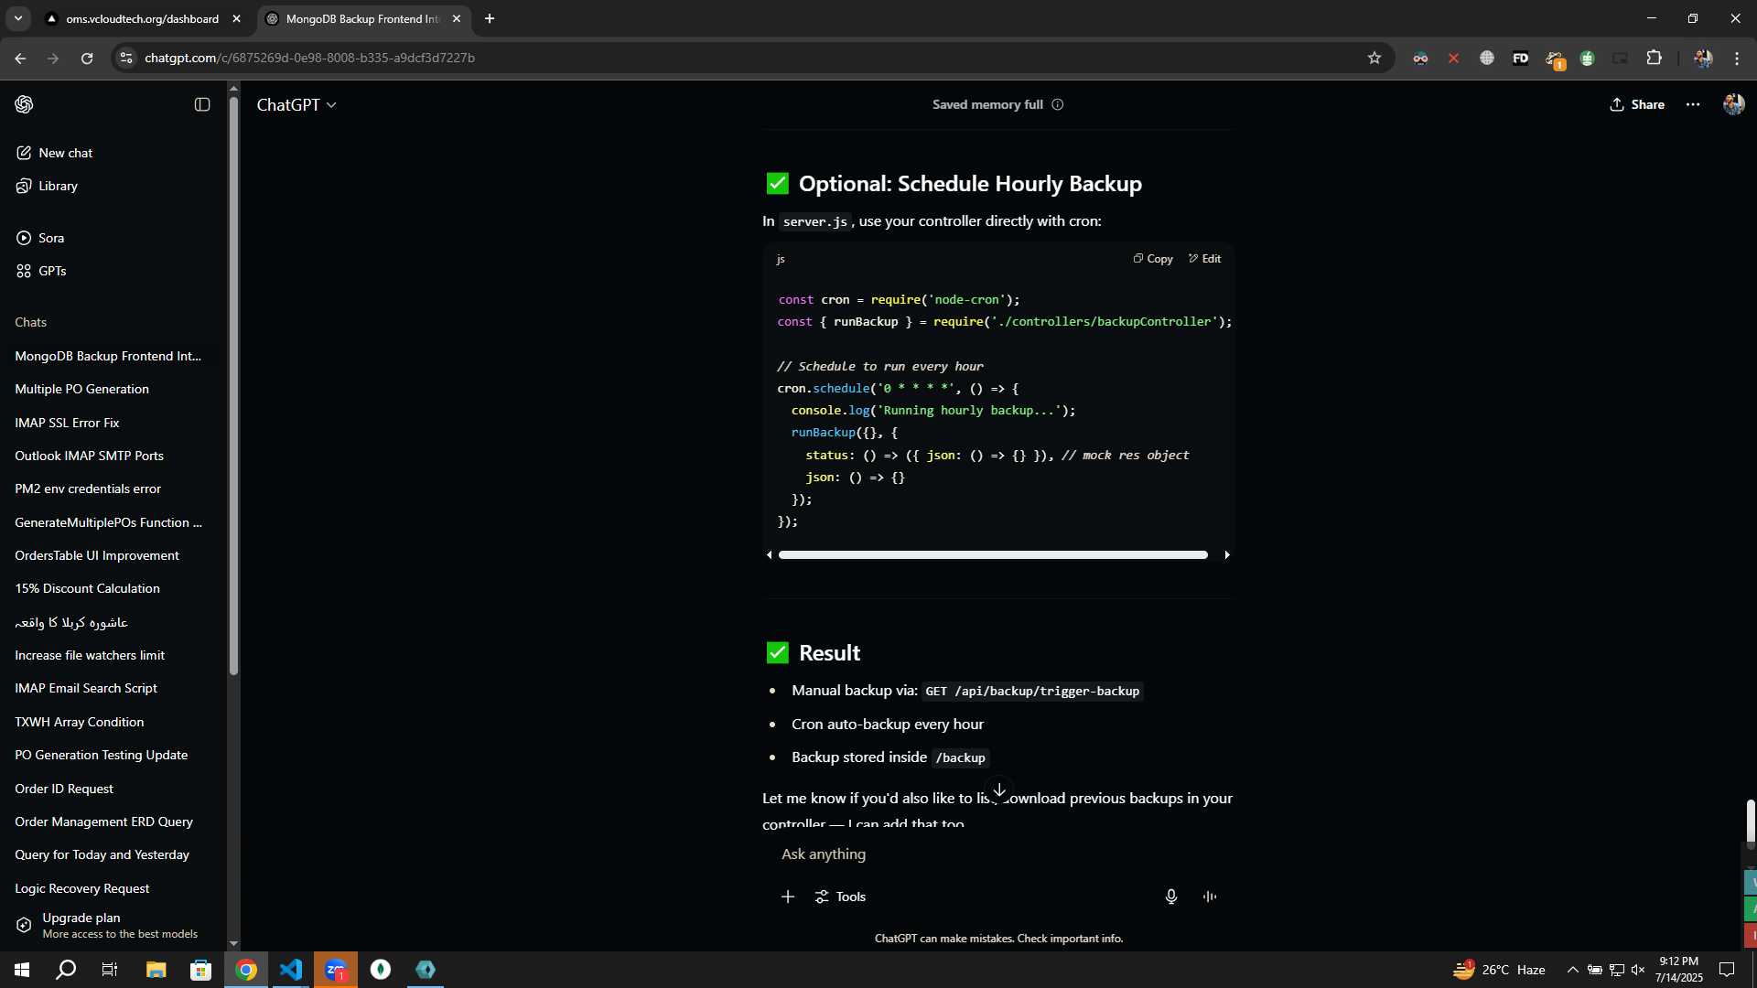Open File Explorer from the taskbar
1757x988 pixels.
156,970
